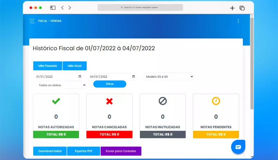278x160 pixels.
Task: Go back with the browser back arrow
Action: coord(63,8)
